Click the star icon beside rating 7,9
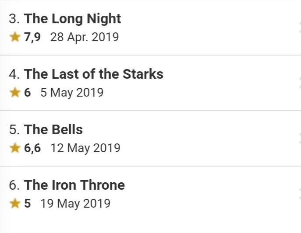 point(15,37)
